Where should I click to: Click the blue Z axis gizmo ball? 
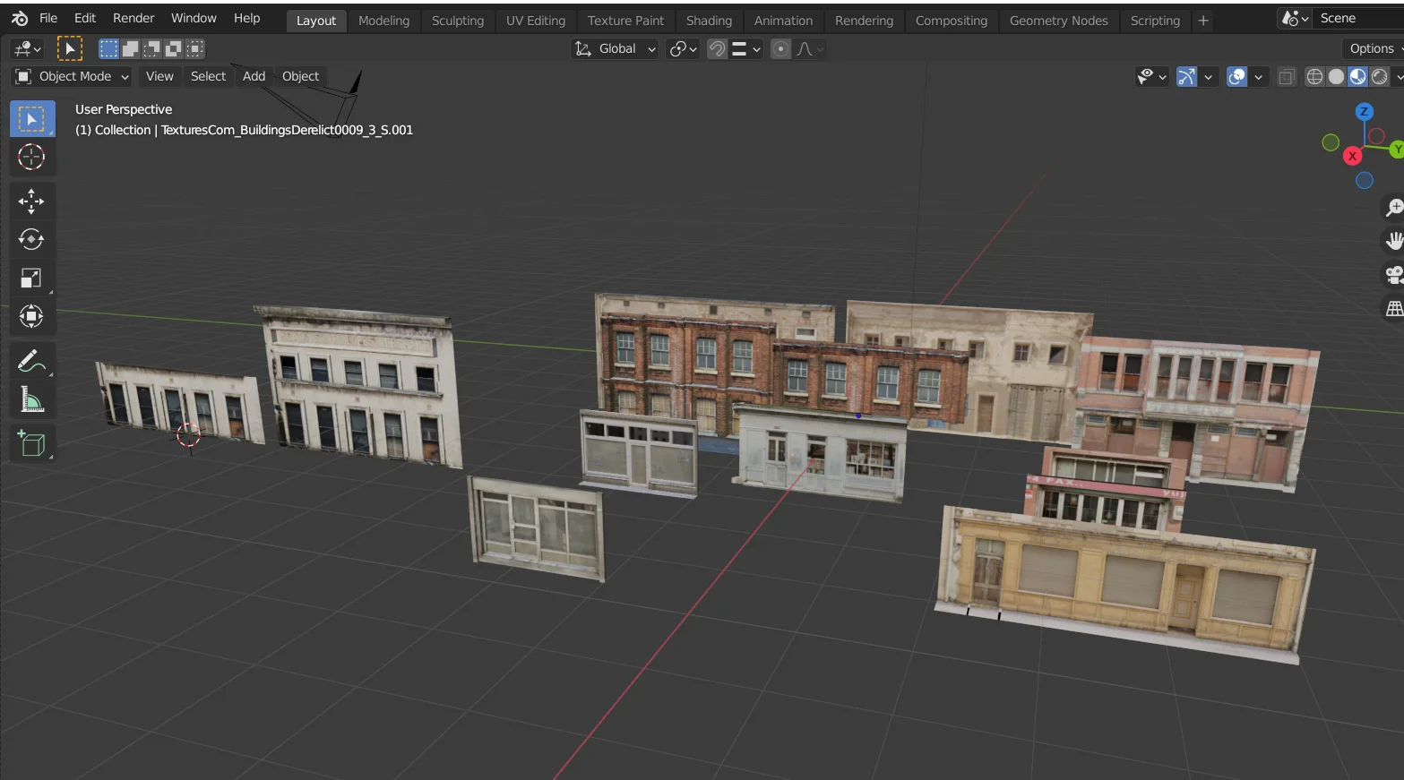1364,112
